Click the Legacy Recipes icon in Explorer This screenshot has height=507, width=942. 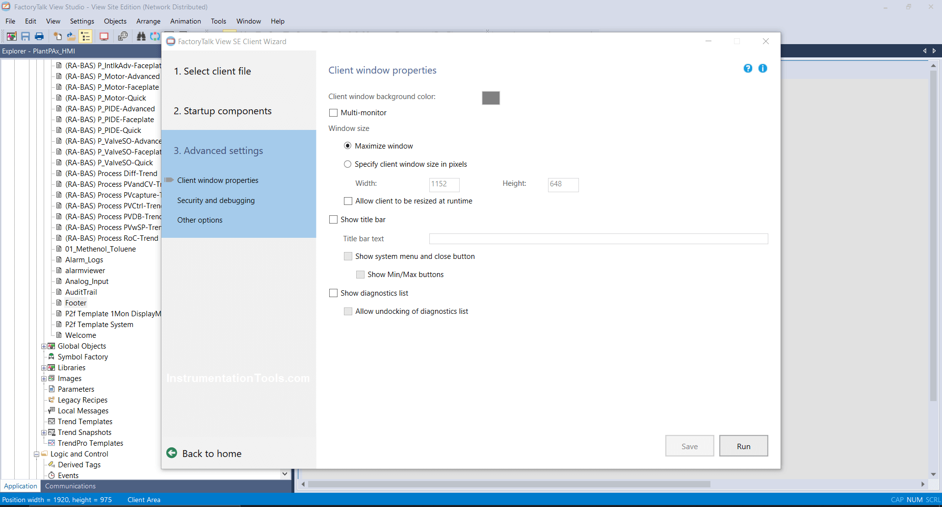tap(51, 400)
